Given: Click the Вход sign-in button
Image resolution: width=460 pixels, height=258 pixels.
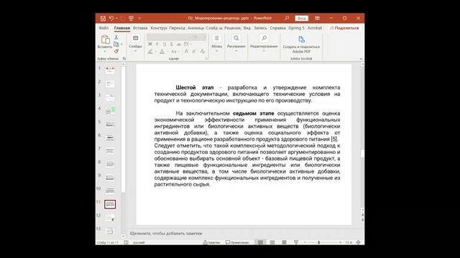Looking at the screenshot, I should [302, 18].
